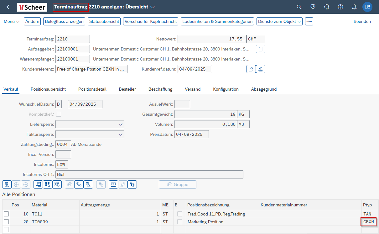
Task: Click the Kundenreferenz input field
Action: coord(91,69)
